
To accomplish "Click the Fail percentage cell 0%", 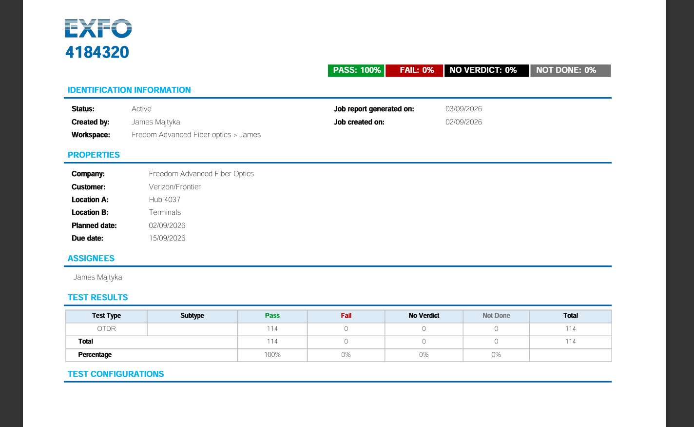I will click(x=346, y=355).
